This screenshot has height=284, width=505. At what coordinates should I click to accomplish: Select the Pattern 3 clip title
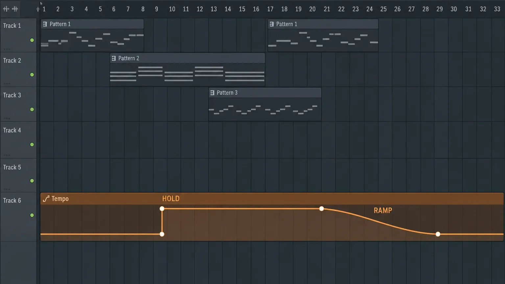227,93
